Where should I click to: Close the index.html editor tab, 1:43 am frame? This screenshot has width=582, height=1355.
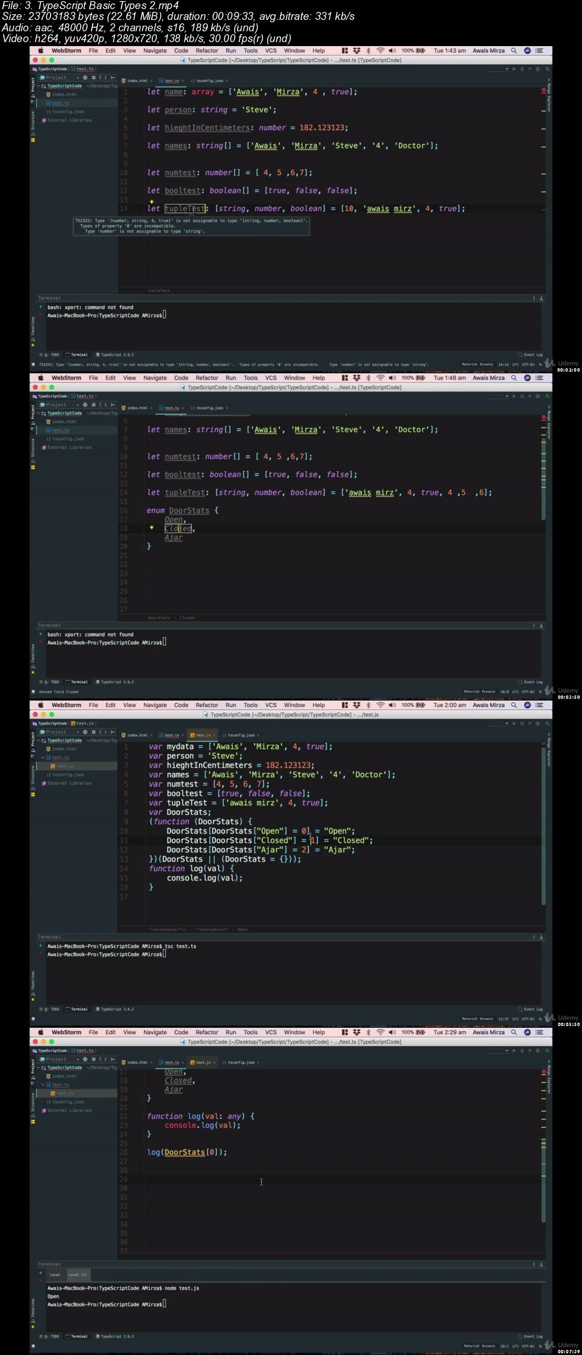pyautogui.click(x=151, y=81)
